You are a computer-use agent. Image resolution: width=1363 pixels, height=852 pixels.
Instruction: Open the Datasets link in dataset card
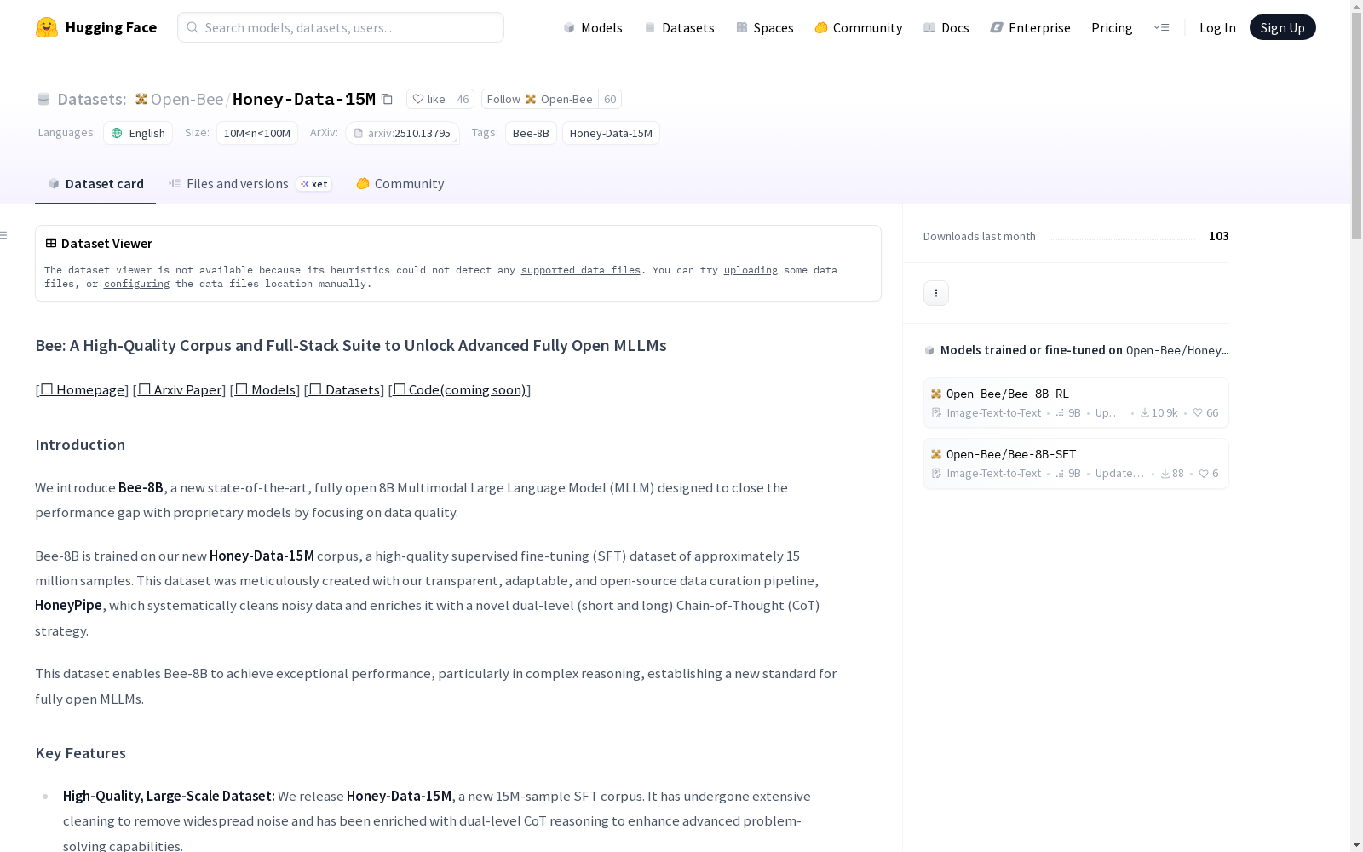344,390
